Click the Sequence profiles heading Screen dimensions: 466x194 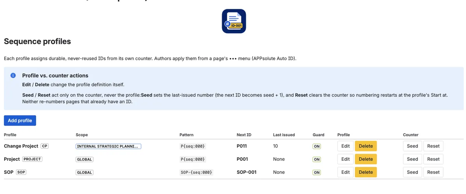pyautogui.click(x=37, y=41)
